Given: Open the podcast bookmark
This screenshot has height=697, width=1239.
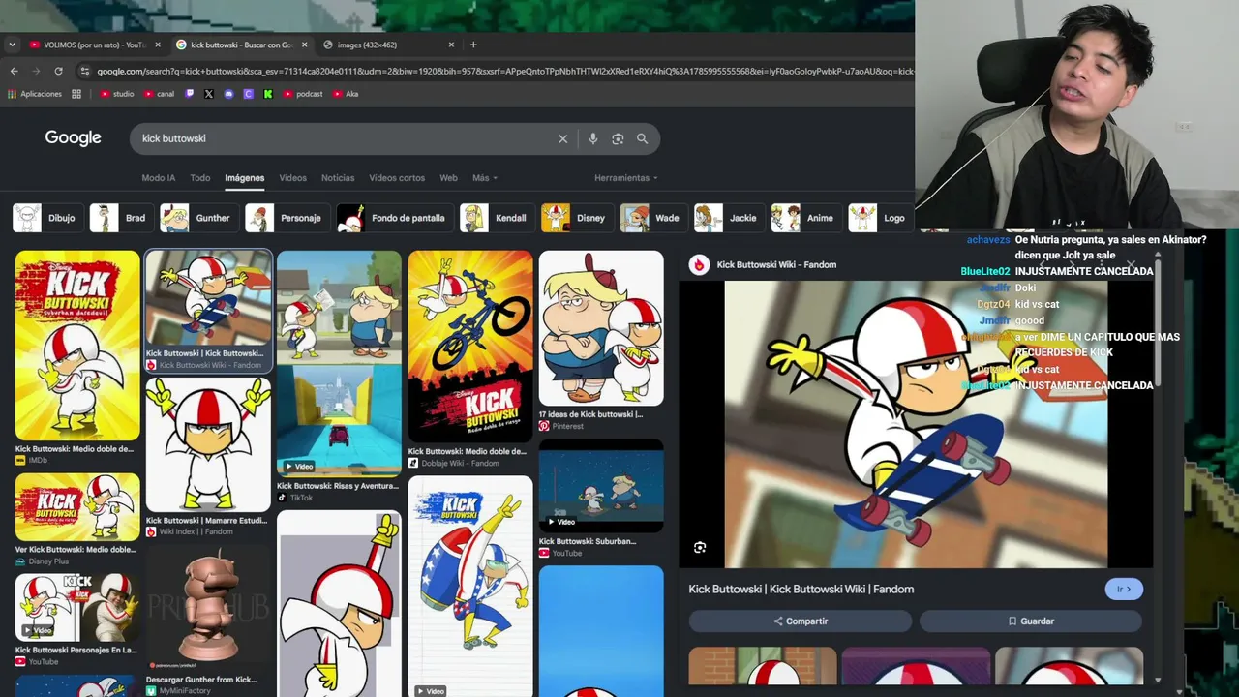Looking at the screenshot, I should pos(303,94).
